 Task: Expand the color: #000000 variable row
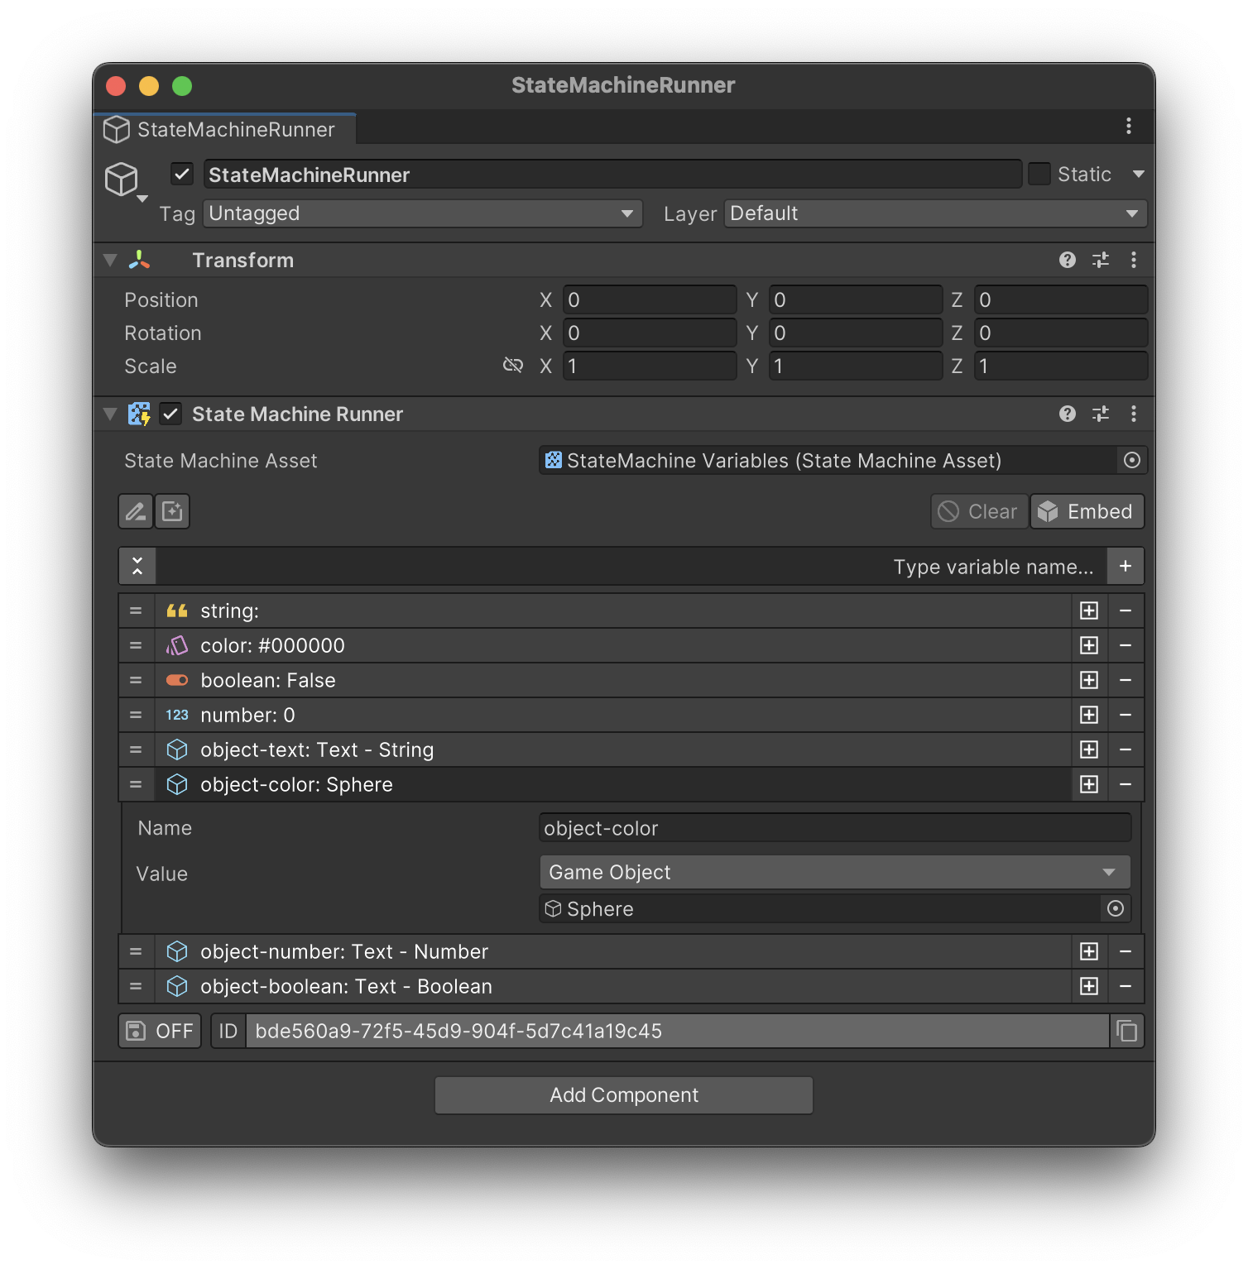272,645
